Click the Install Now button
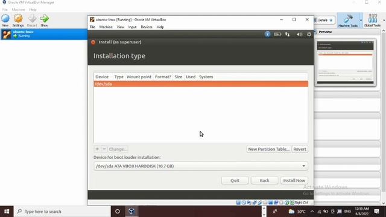 coord(294,180)
